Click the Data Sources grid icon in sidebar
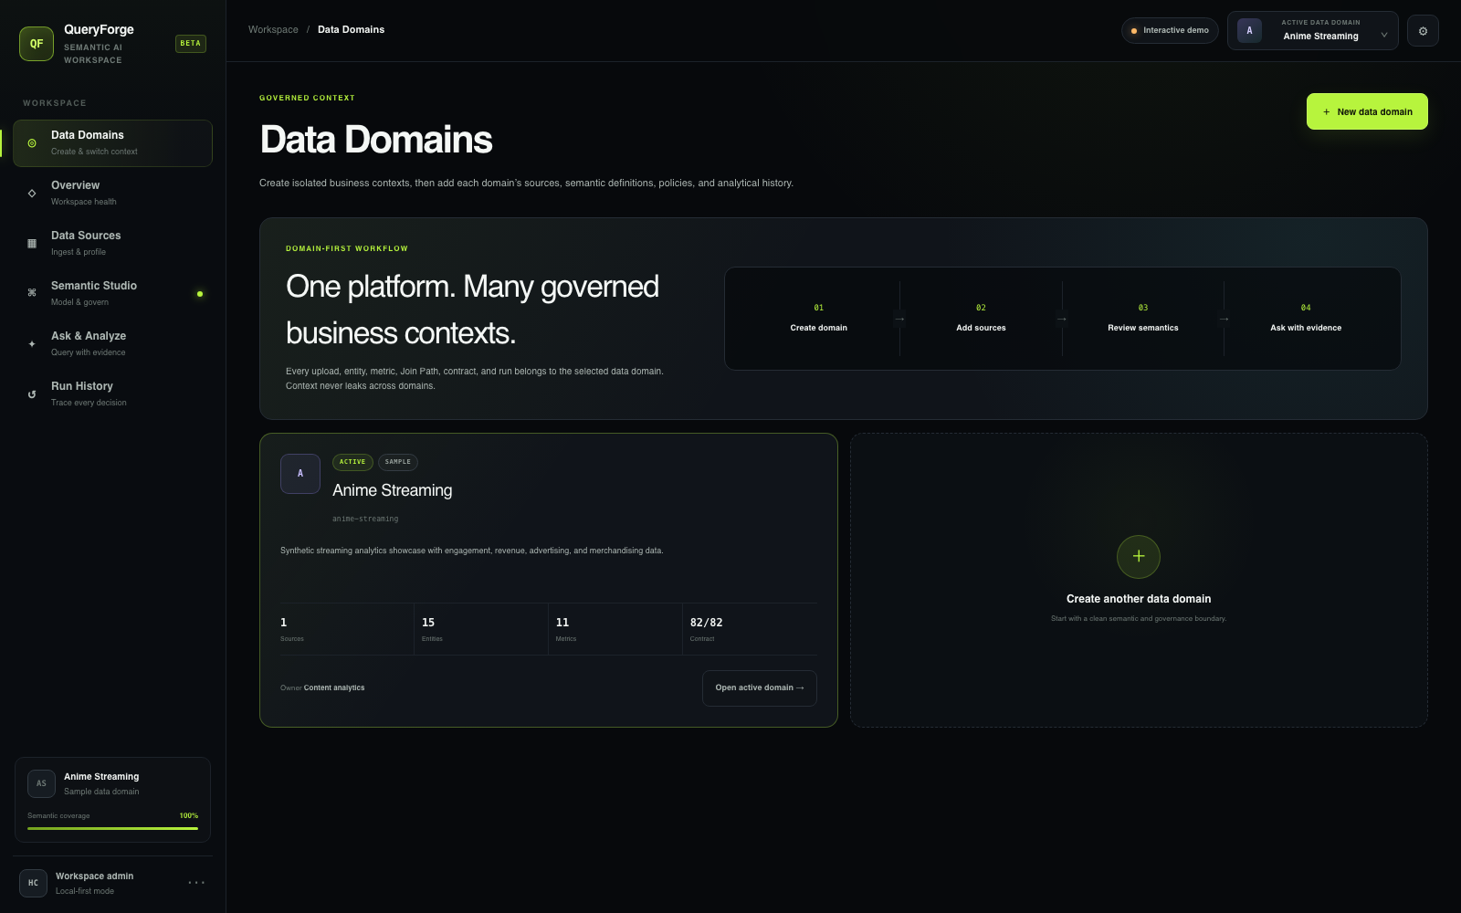Viewport: 1461px width, 913px height. coord(32,244)
